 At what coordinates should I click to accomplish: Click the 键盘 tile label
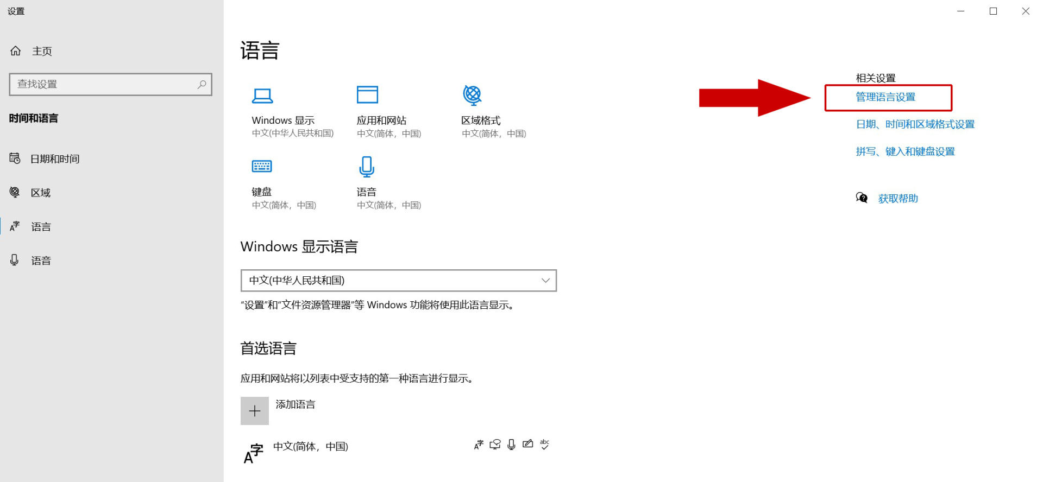261,192
